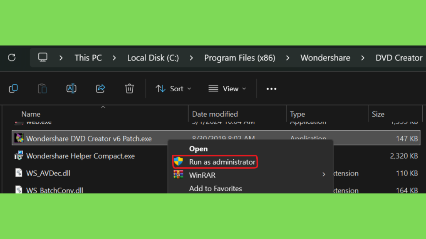Sort by the Size column header
The width and height of the screenshot is (426, 239).
tap(378, 114)
